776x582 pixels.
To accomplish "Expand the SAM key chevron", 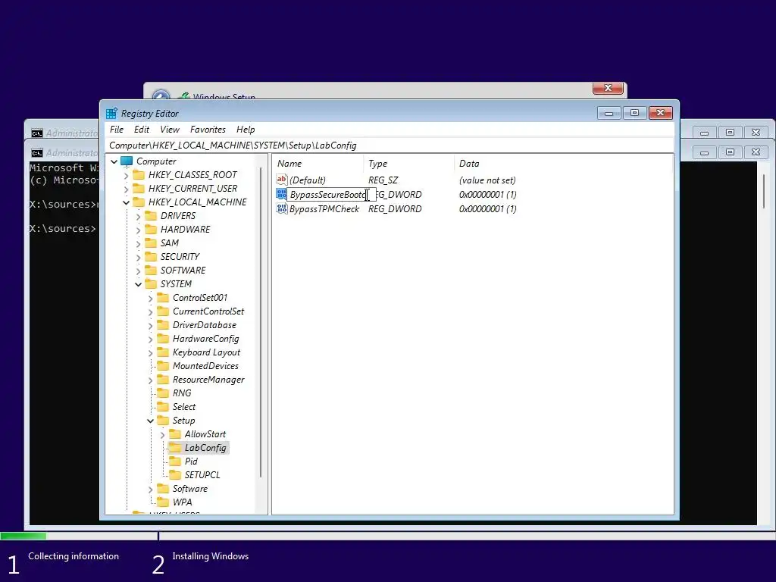I will coord(139,243).
